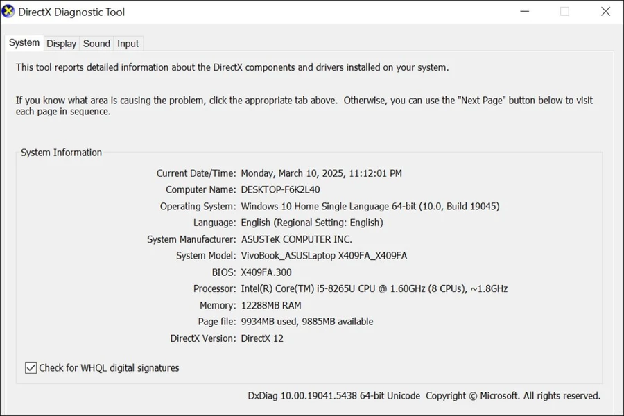Click VivoBook_ASUSLaptop X409FA_X409FA model value
The height and width of the screenshot is (416, 624).
click(324, 256)
